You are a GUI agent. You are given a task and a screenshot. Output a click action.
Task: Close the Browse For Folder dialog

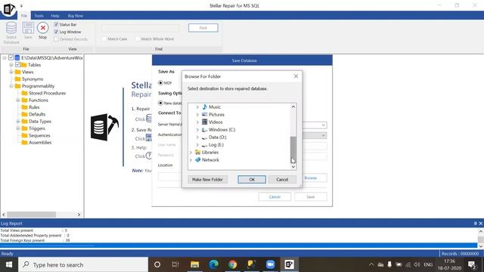point(296,76)
